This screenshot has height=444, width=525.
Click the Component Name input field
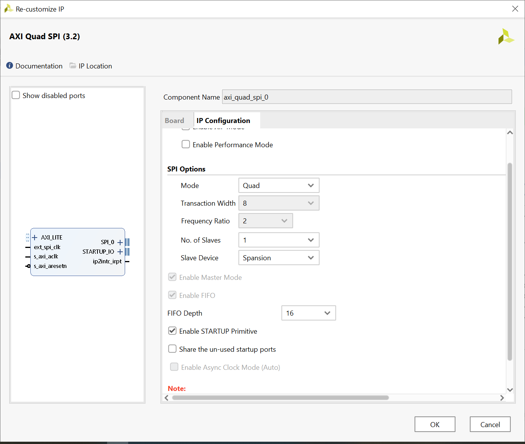[367, 97]
